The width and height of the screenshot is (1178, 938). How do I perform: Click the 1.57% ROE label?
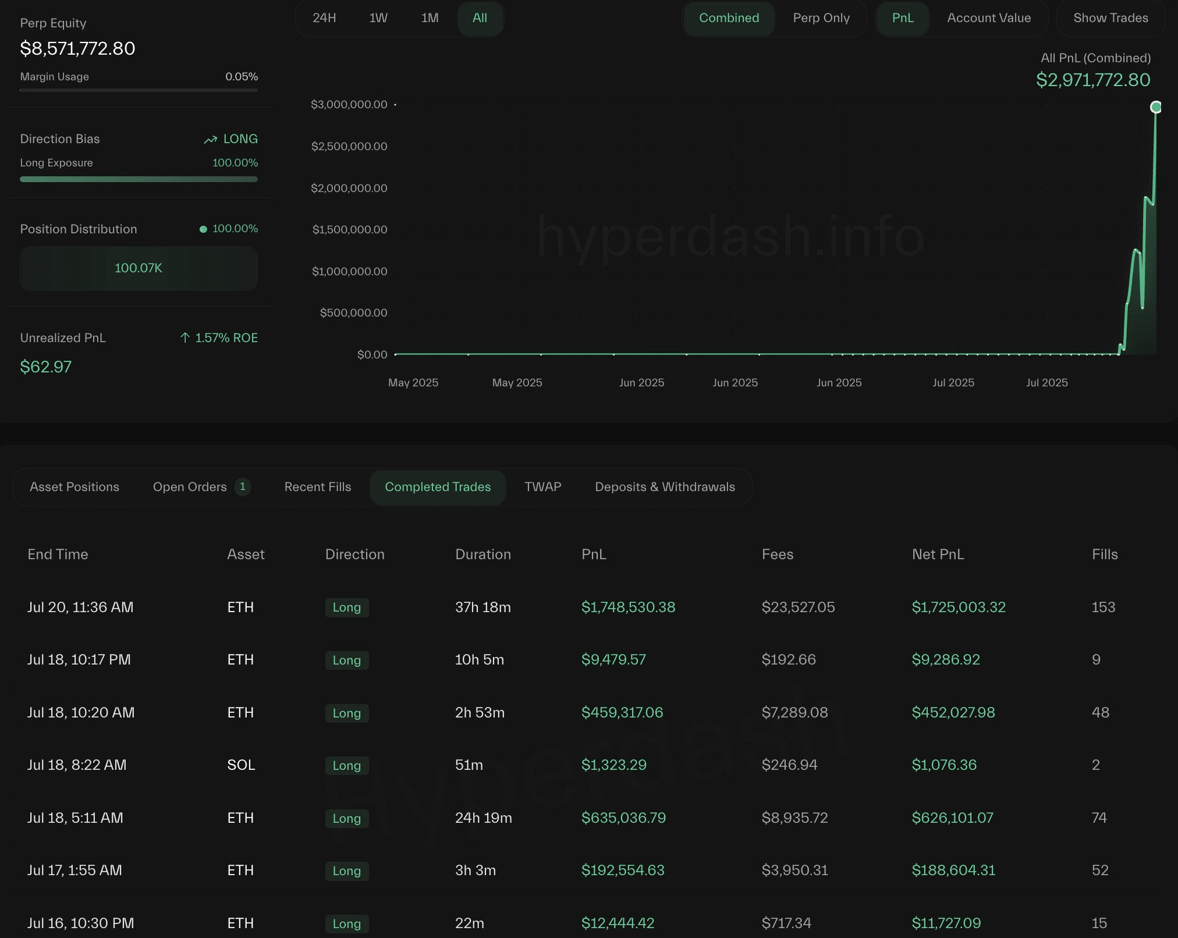[x=226, y=338]
